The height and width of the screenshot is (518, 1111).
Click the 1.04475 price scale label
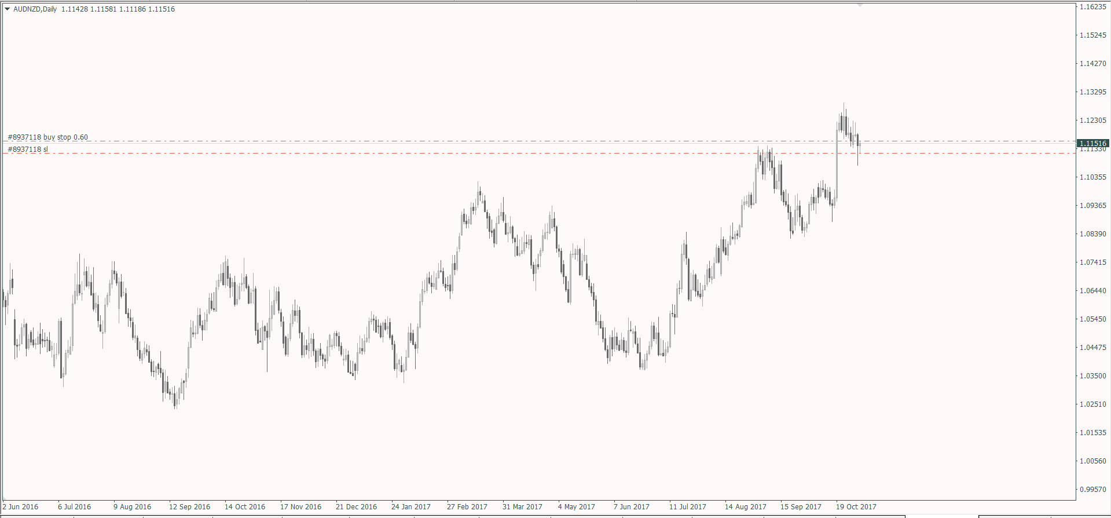click(1093, 348)
